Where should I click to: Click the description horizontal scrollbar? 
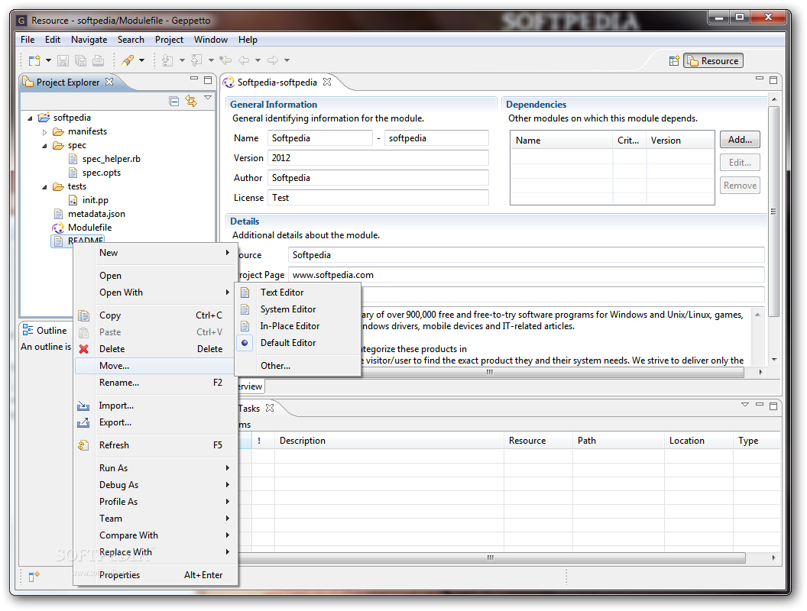pos(491,373)
